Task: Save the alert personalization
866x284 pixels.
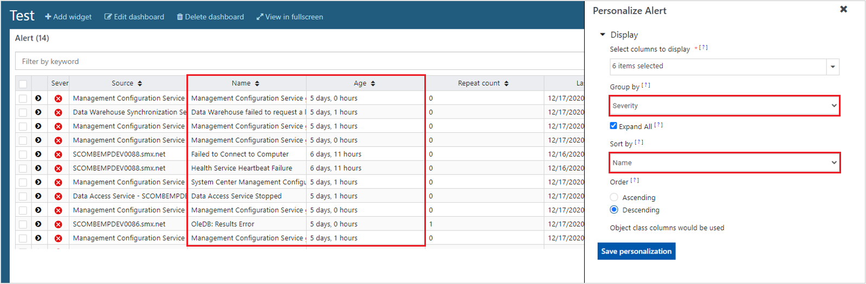Action: pos(636,251)
